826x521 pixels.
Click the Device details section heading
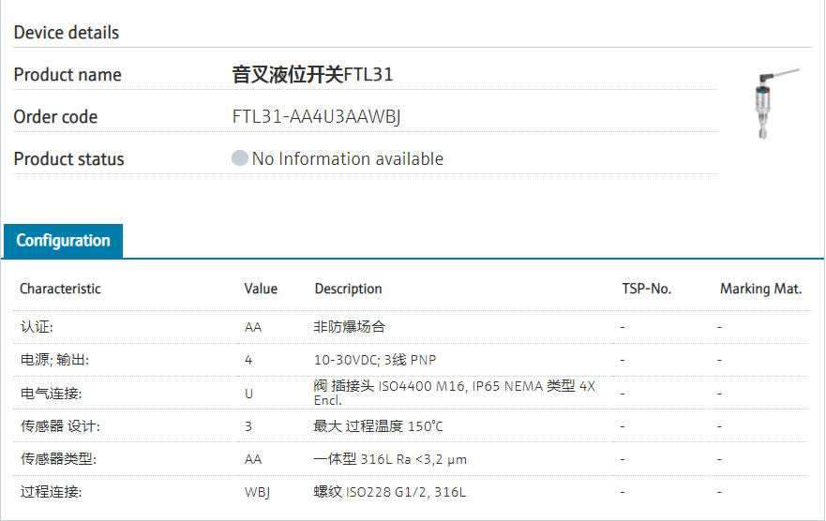point(67,33)
